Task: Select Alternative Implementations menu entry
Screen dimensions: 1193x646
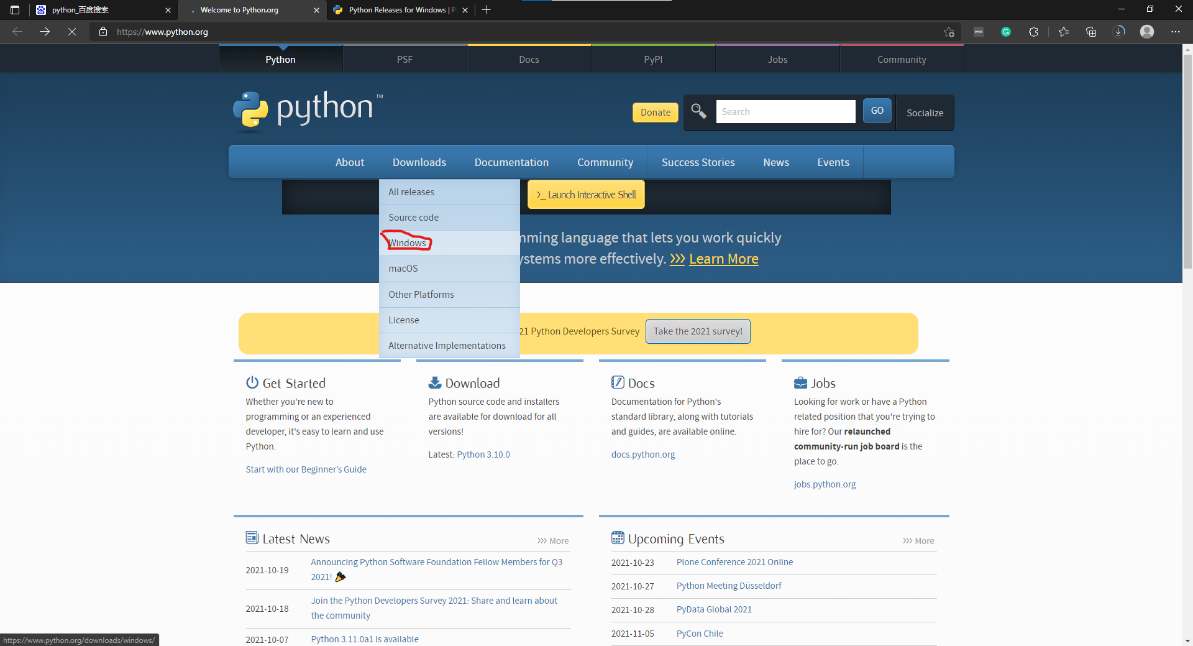Action: [x=449, y=346]
